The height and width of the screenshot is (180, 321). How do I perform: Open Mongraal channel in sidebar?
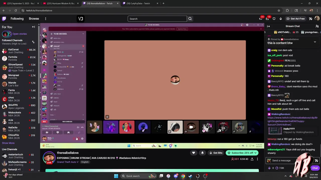click(20, 76)
